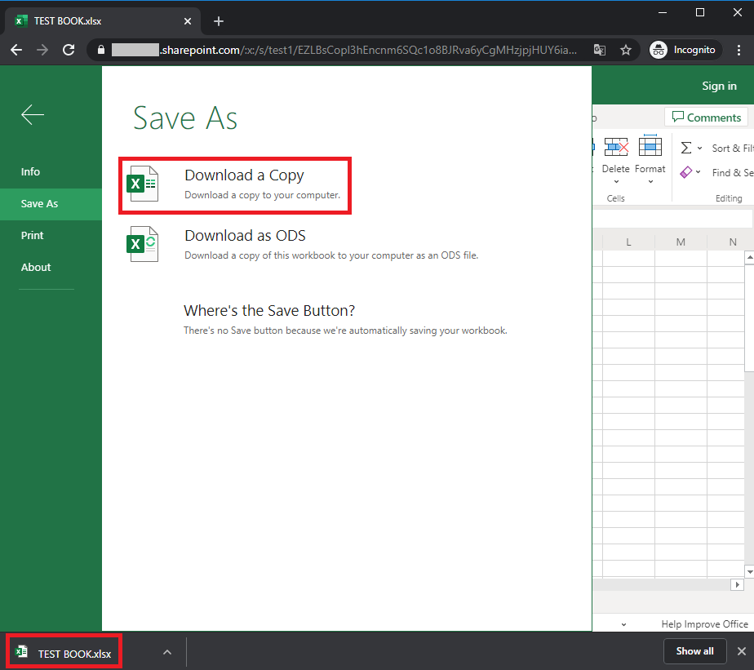Expand the Delete dropdown arrow
The width and height of the screenshot is (754, 670).
[x=616, y=182]
